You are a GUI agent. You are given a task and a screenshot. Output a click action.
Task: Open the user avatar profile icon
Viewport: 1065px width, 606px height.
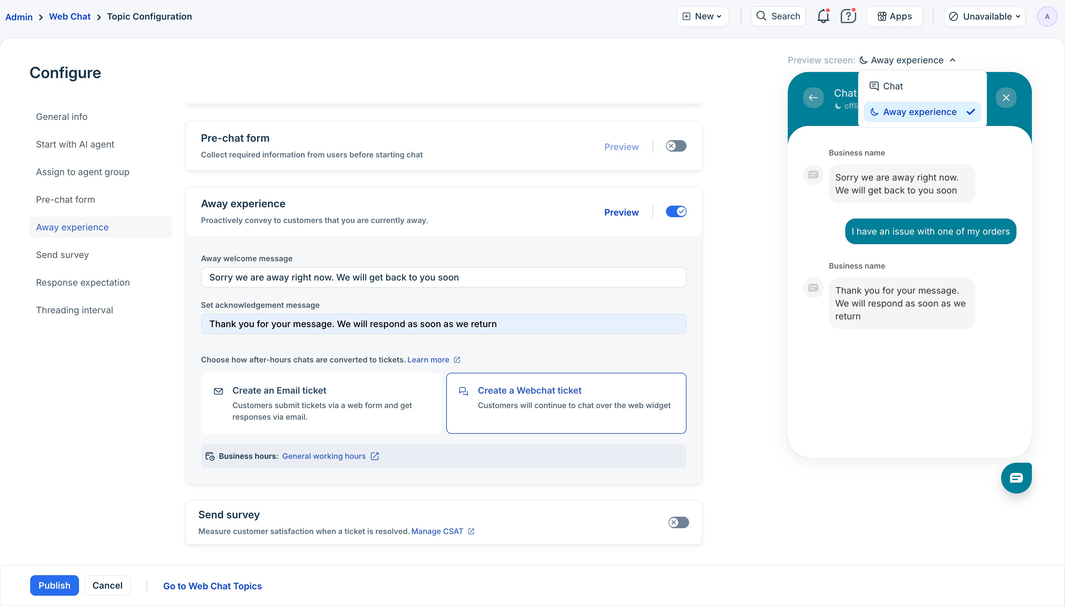click(x=1047, y=17)
